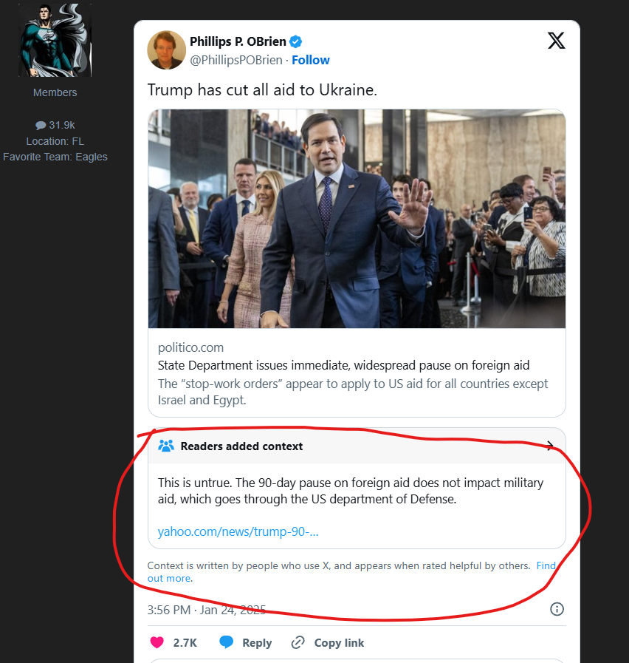Click the reply speech bubble icon
This screenshot has width=629, height=663.
point(227,642)
